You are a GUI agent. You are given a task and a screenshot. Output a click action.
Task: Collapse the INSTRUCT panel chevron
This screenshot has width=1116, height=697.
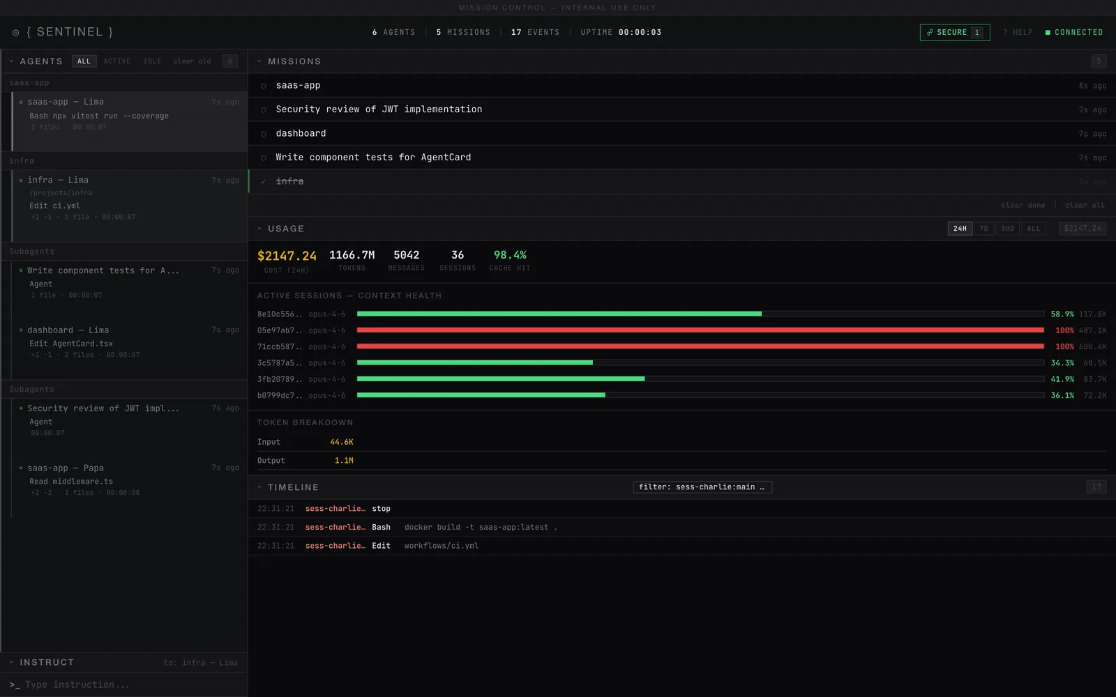[12, 662]
